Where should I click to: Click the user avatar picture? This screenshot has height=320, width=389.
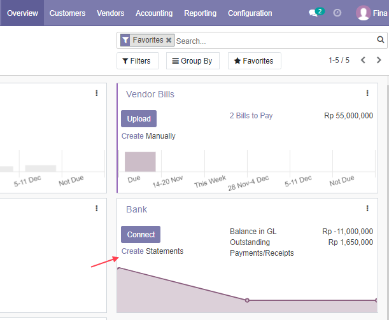click(x=363, y=13)
